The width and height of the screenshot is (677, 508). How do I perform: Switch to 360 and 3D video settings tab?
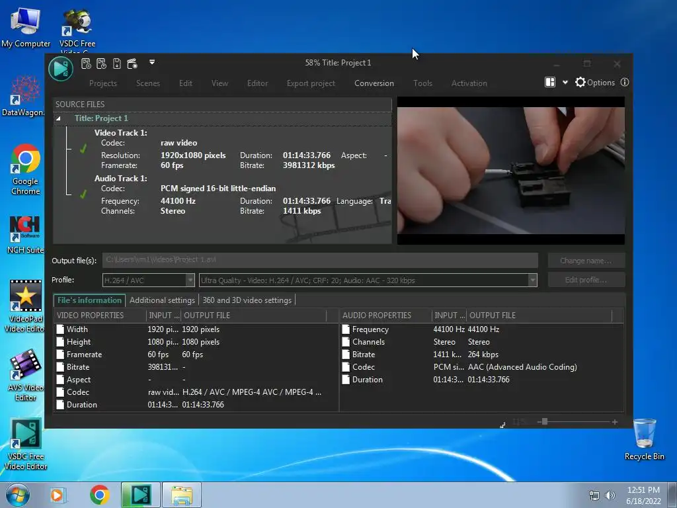247,300
